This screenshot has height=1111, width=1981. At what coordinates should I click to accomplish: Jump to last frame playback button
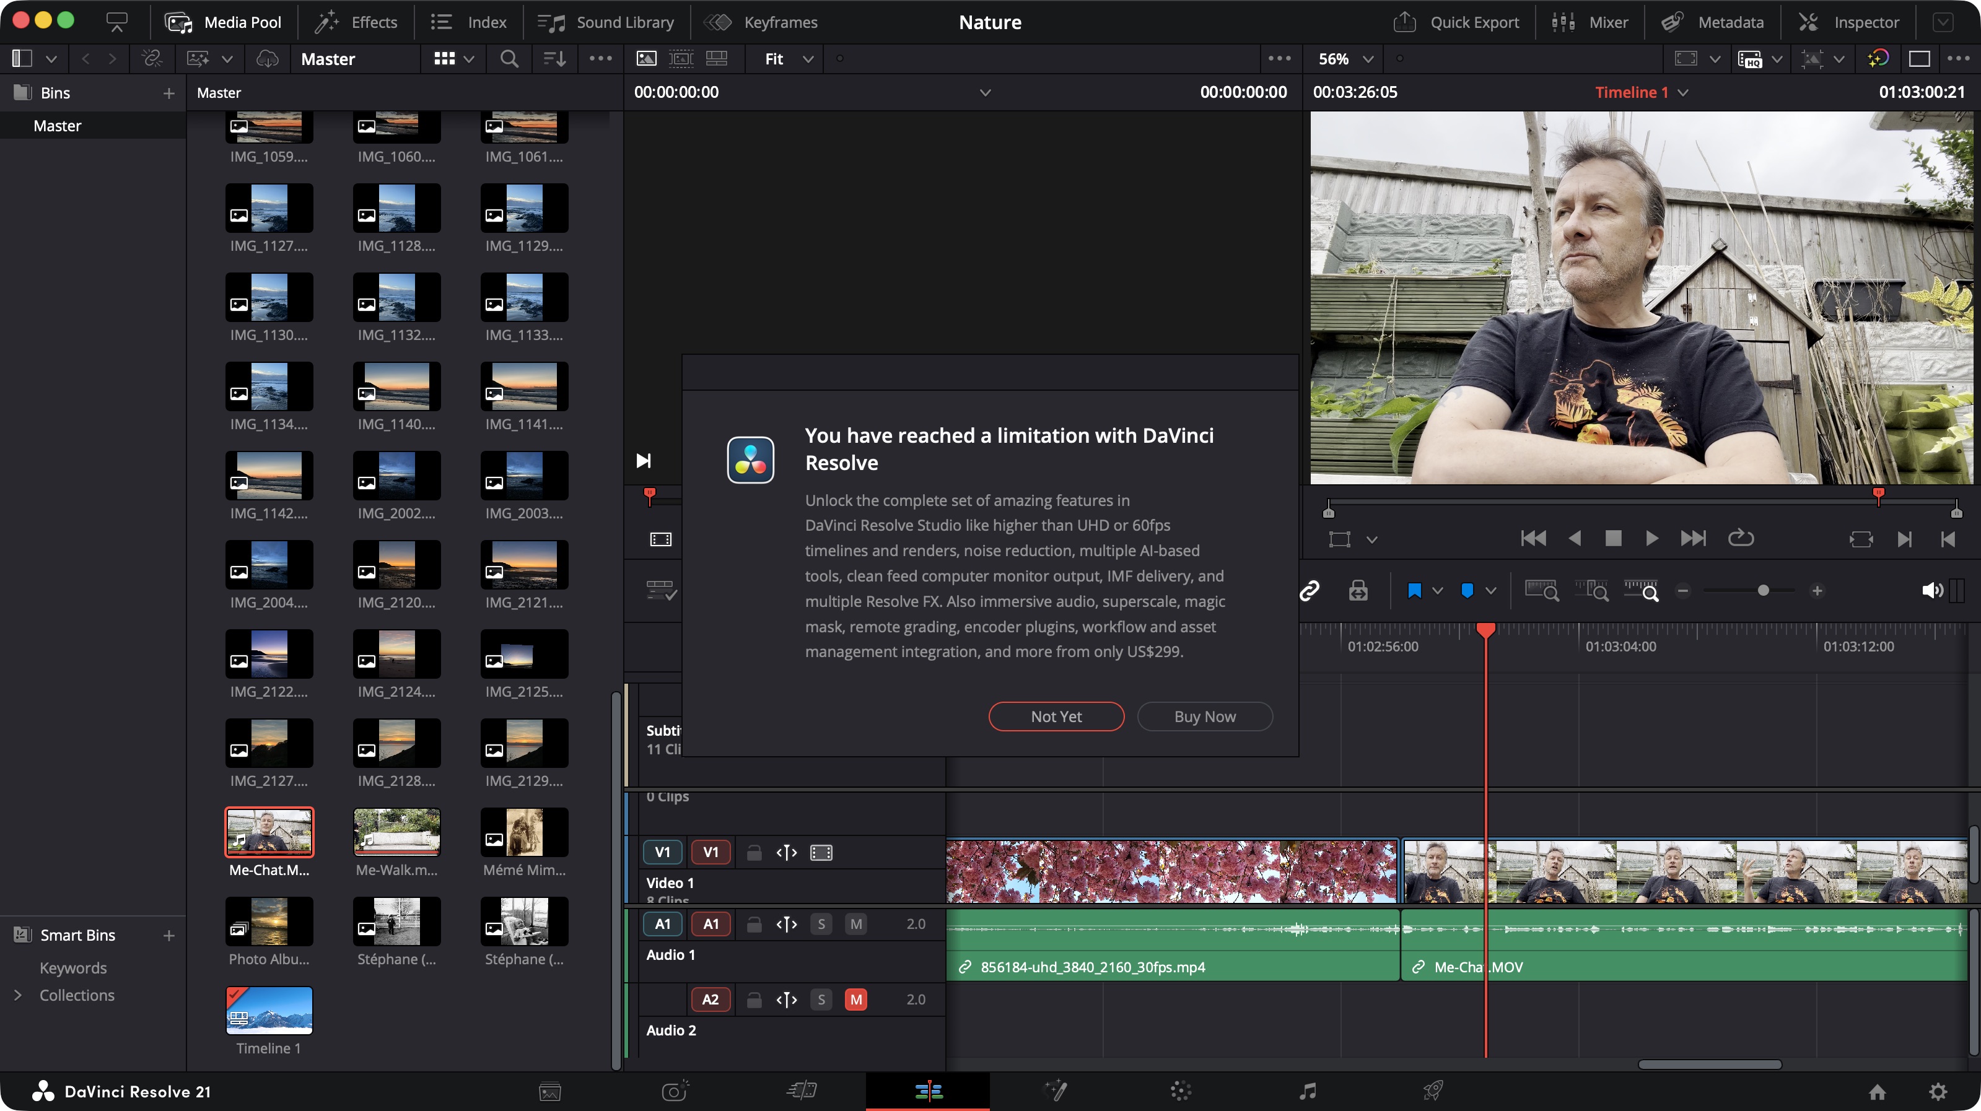(1692, 538)
